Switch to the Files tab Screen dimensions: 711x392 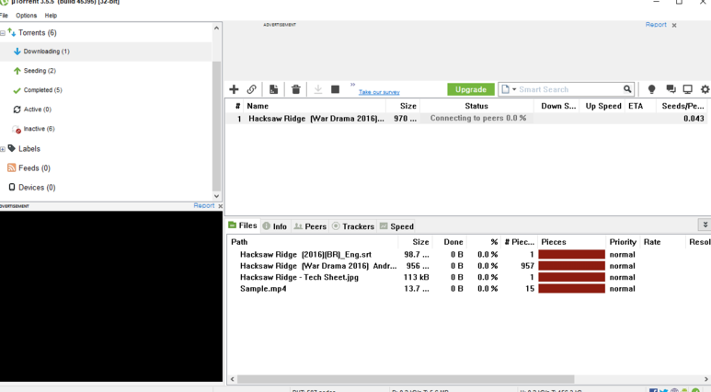pyautogui.click(x=243, y=225)
